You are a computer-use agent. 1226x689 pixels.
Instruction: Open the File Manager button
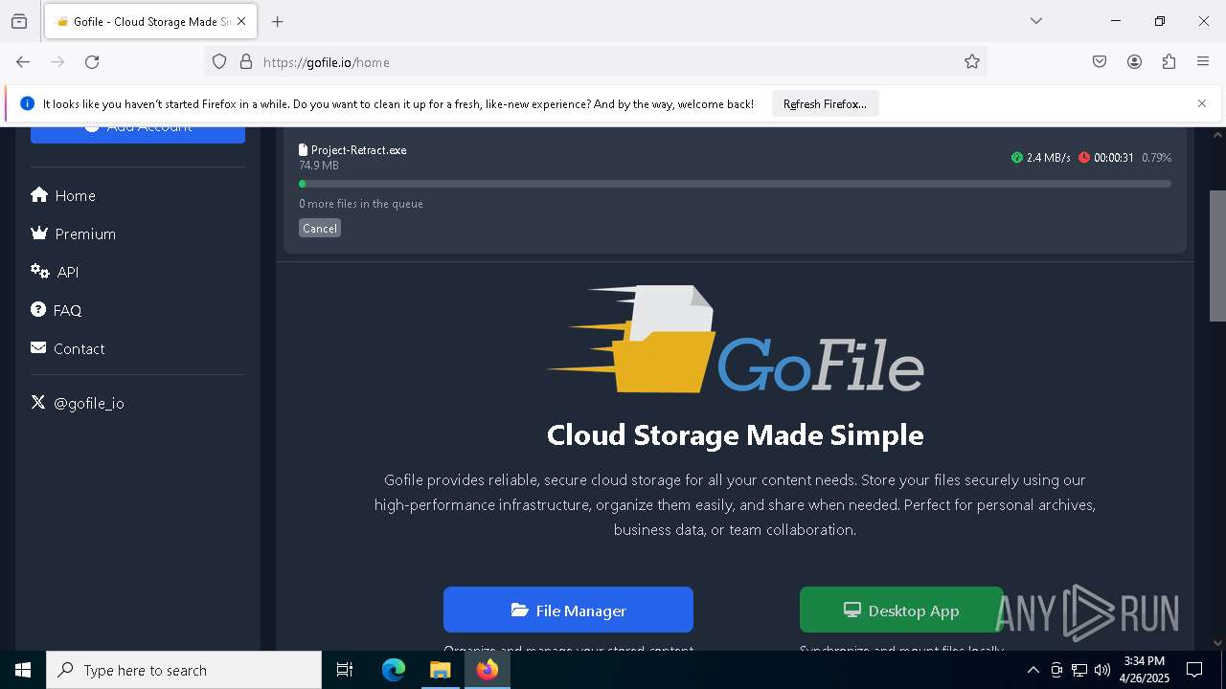(568, 610)
